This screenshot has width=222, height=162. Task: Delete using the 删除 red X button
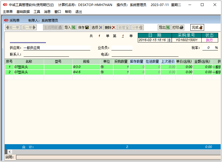pyautogui.click(x=110, y=27)
